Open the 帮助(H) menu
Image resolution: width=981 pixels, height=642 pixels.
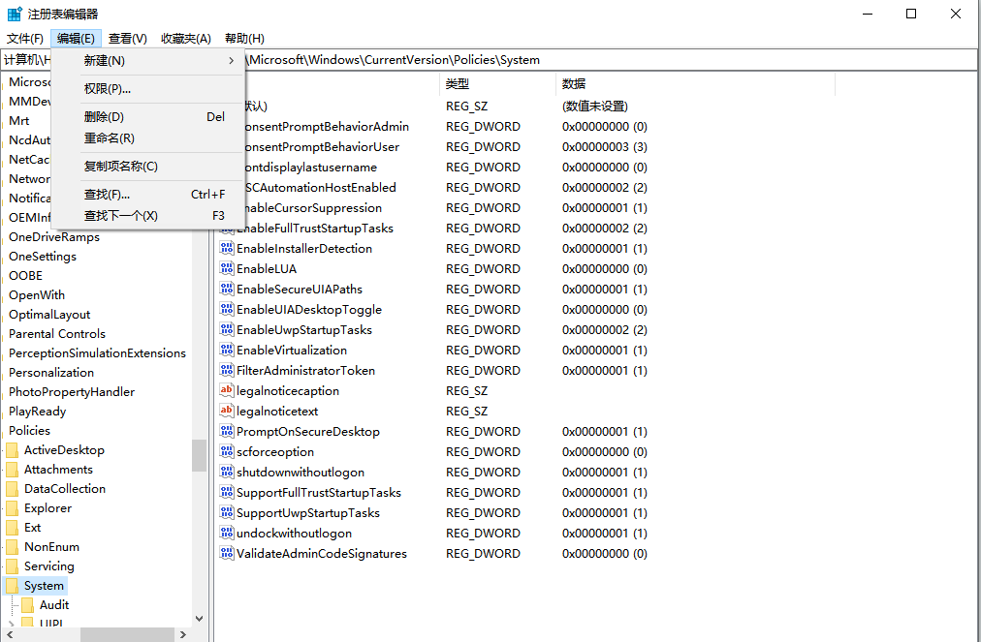(x=244, y=39)
